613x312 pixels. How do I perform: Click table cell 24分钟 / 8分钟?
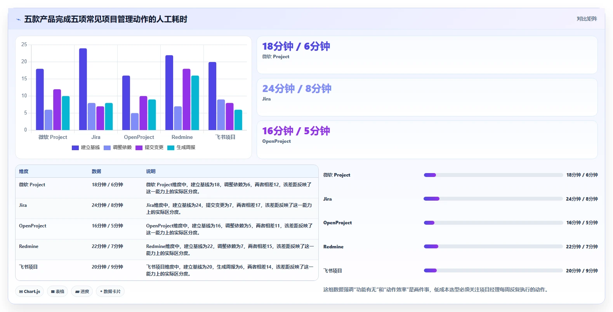[108, 205]
